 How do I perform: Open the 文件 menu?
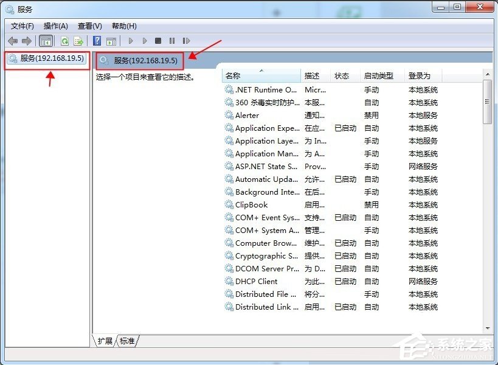click(x=21, y=26)
